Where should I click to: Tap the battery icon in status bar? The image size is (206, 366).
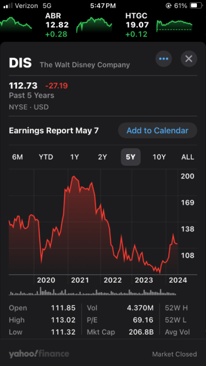point(196,6)
